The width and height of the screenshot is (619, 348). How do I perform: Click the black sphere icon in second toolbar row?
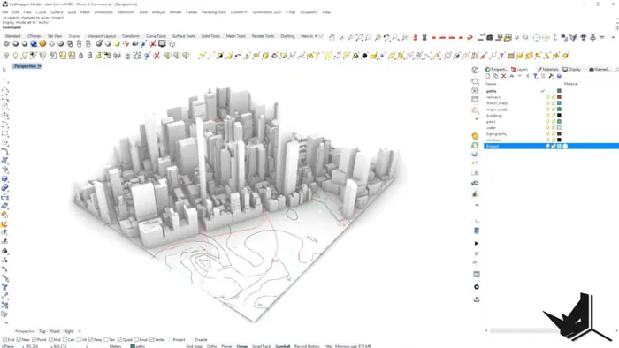pyautogui.click(x=364, y=56)
